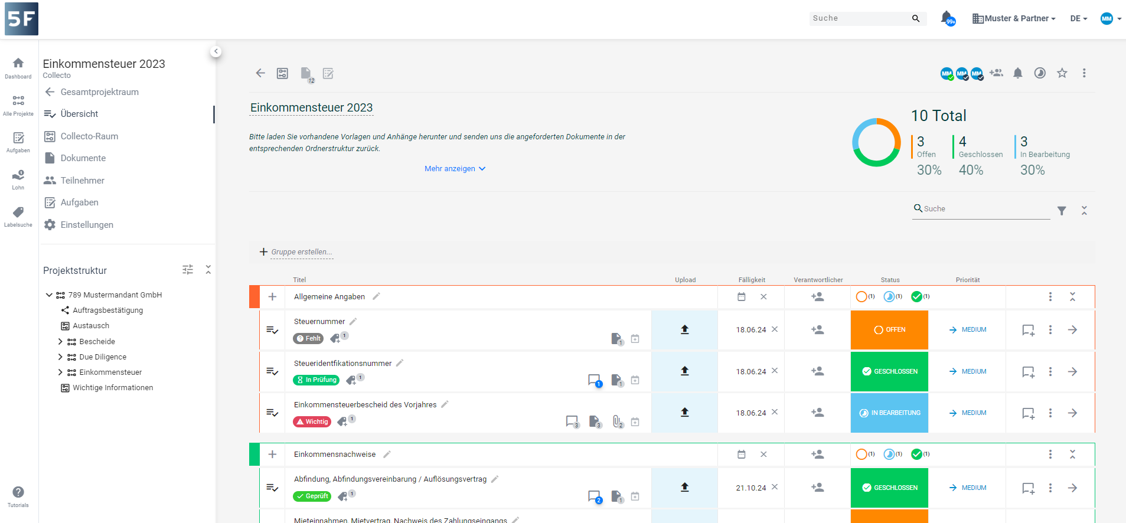The image size is (1126, 523).
Task: Assign responsible person for Steueridentifikationsnummer
Action: 817,371
